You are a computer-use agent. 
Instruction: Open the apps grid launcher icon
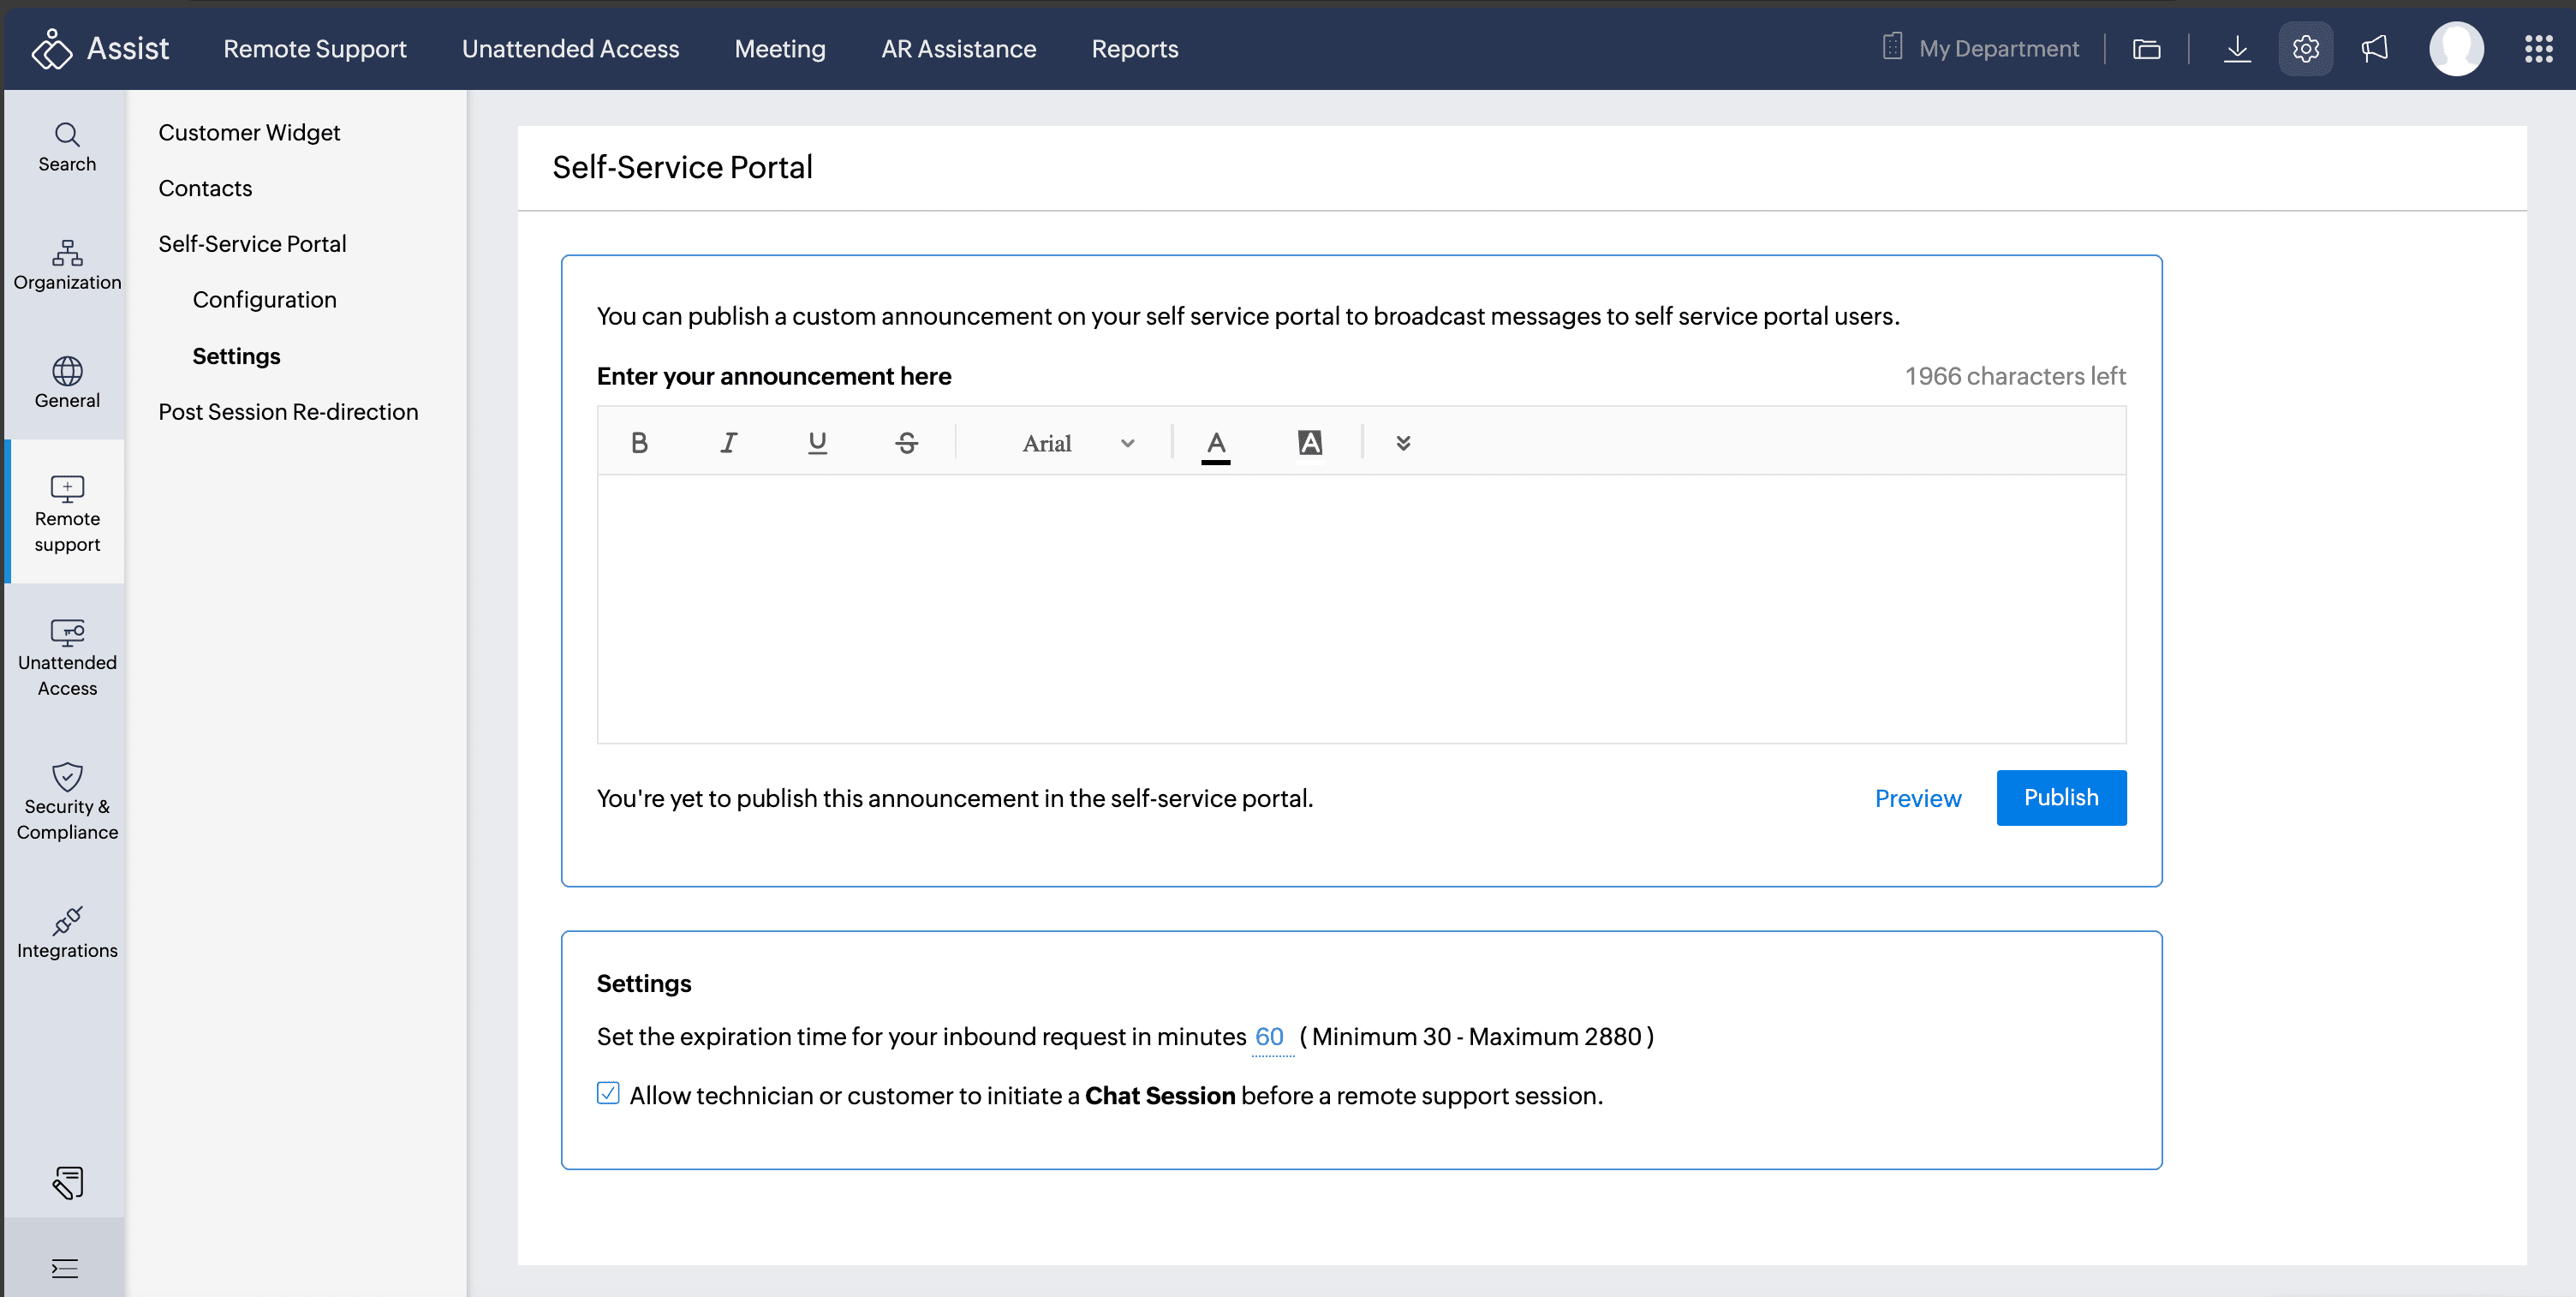click(2538, 48)
